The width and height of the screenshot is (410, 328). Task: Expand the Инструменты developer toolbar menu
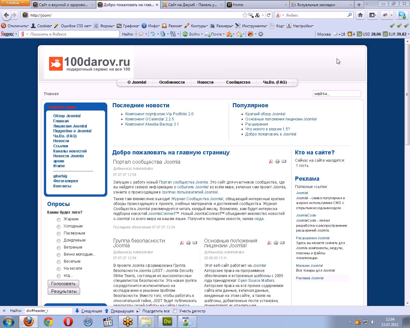click(251, 26)
